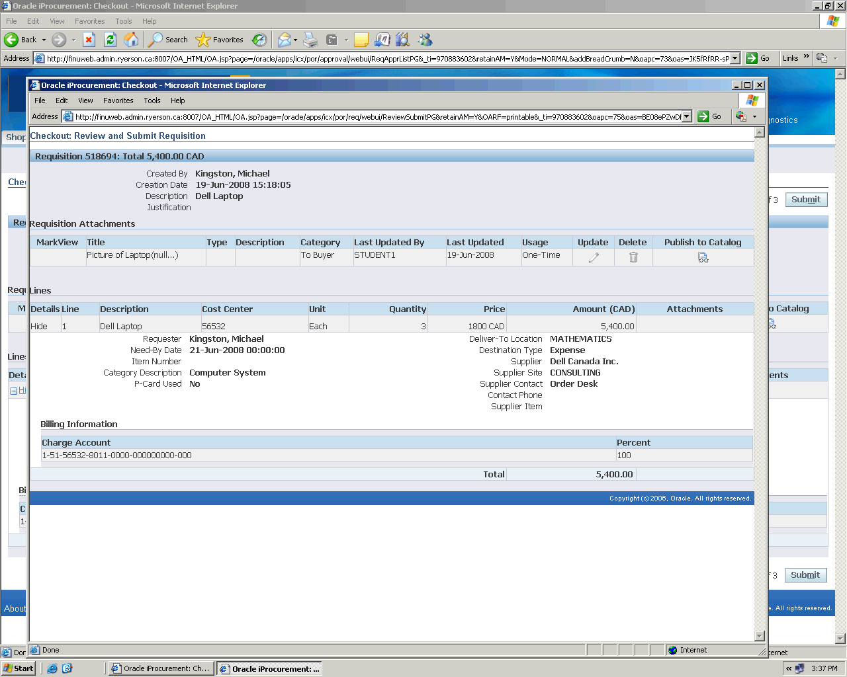Open the History icon in the toolbar
Screen dimensions: 847x677
(x=259, y=40)
